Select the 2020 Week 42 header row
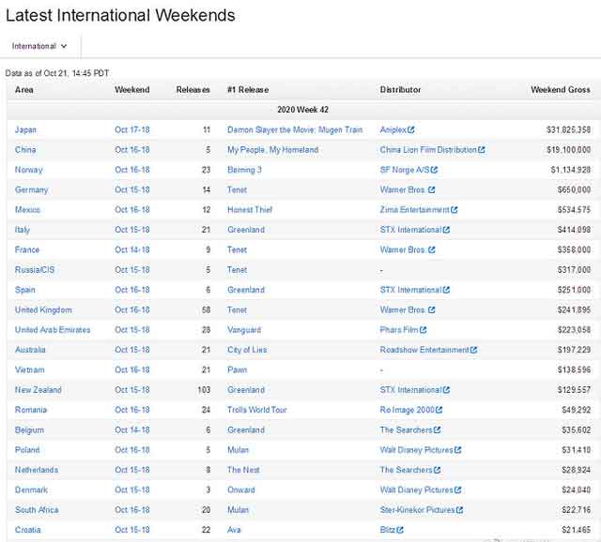The image size is (601, 542). [302, 110]
